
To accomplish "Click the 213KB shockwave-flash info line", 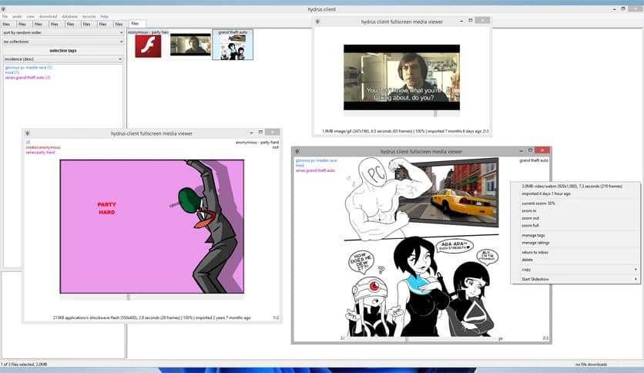I will pyautogui.click(x=152, y=318).
